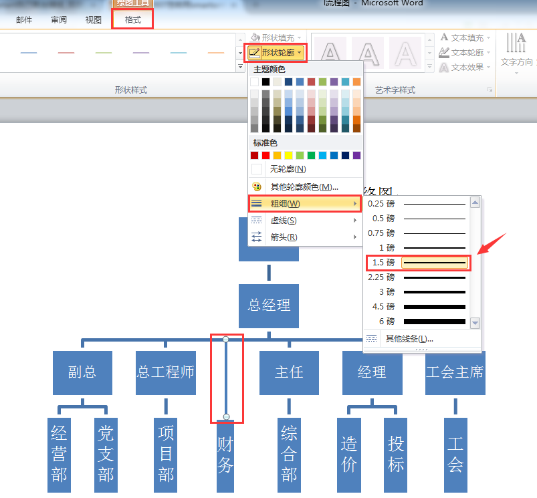
Task: Pick the white theme color swatch
Action: click(255, 82)
